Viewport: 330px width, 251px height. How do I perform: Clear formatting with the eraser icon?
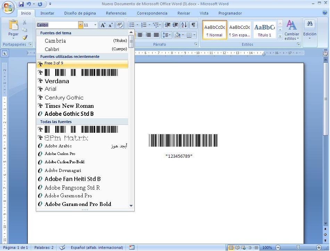click(x=120, y=25)
